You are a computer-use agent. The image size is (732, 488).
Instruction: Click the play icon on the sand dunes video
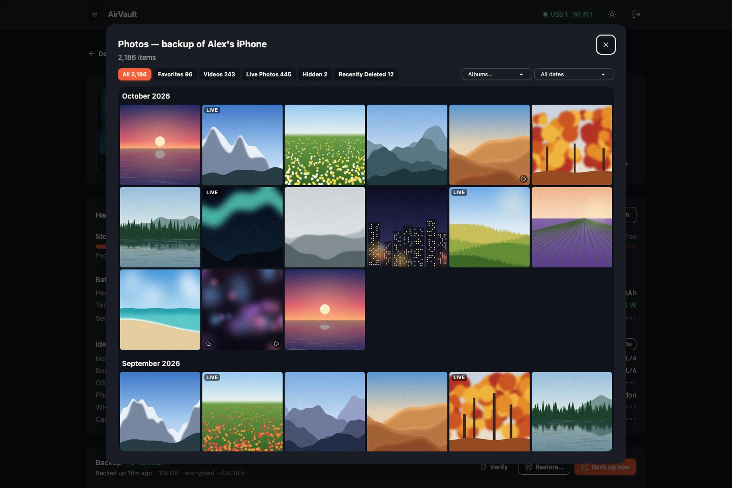(x=523, y=179)
